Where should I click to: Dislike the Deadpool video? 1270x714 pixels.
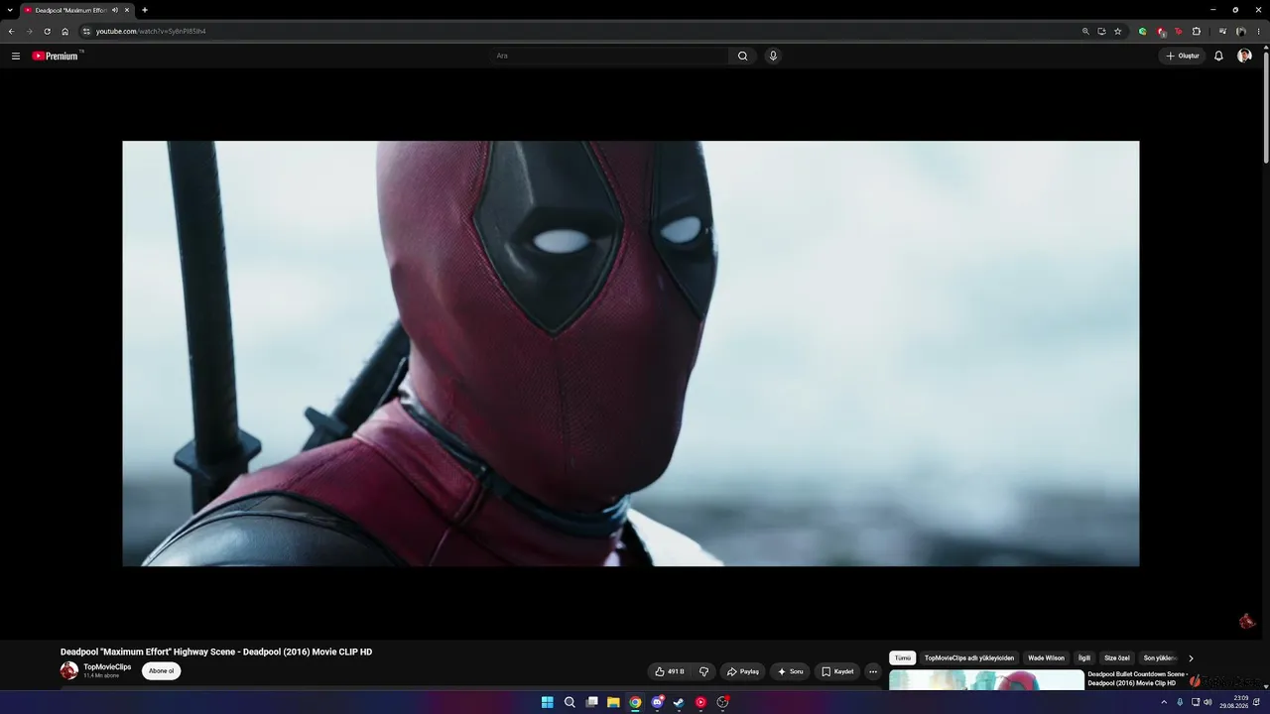coord(703,671)
